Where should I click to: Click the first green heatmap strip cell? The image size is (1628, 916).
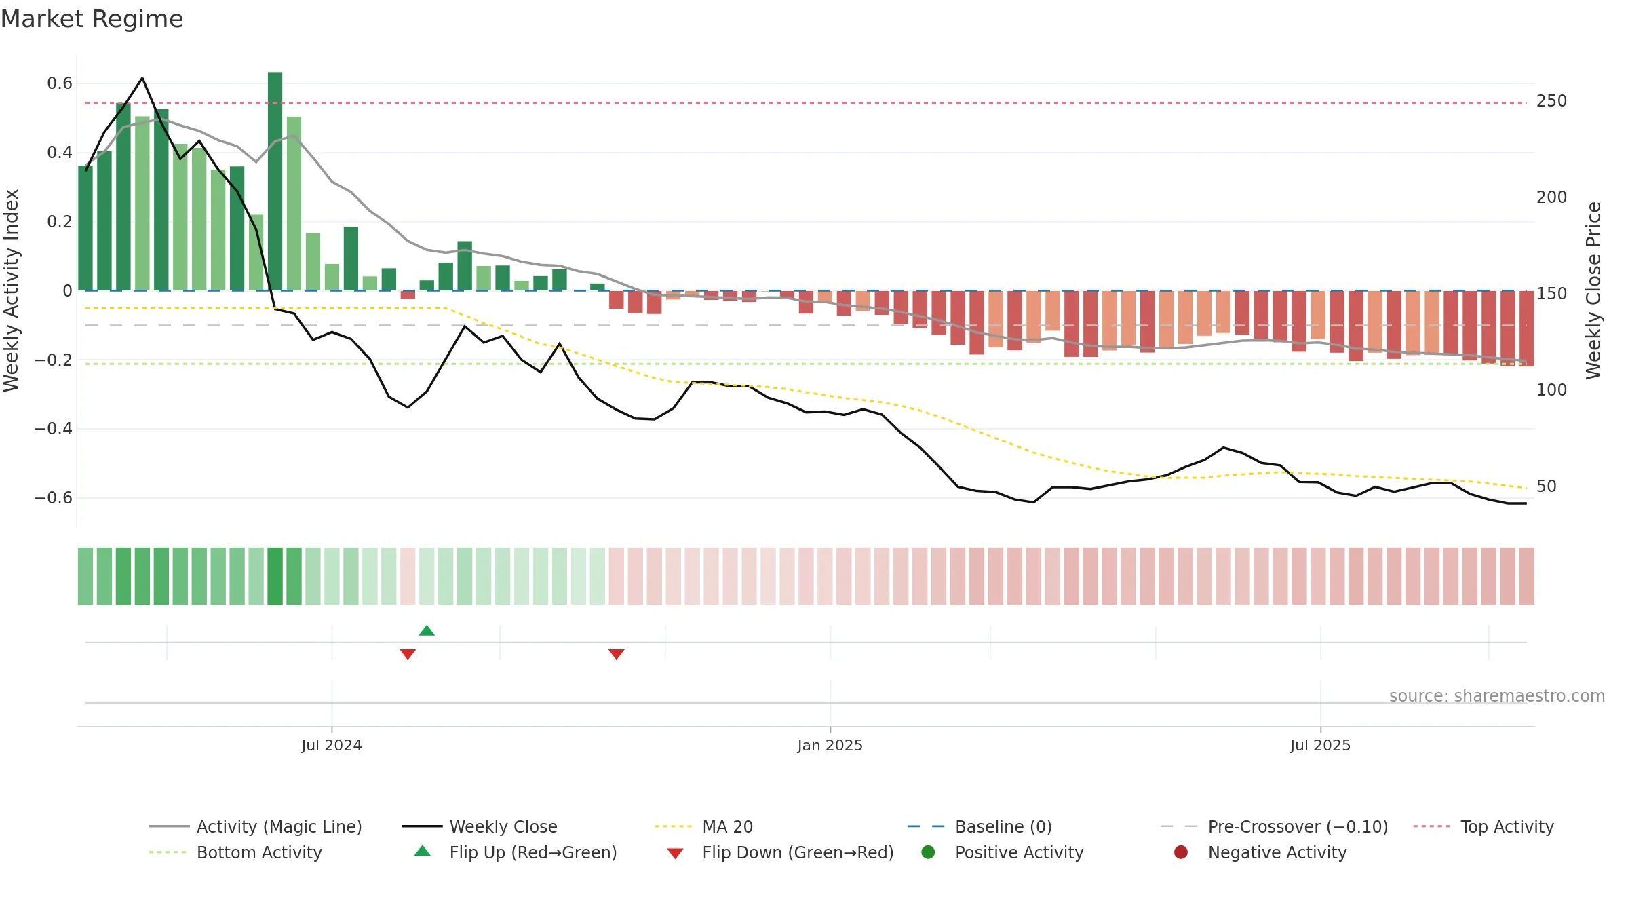(x=85, y=576)
